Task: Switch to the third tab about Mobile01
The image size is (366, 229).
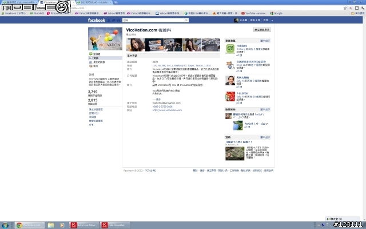Action: 94,2
